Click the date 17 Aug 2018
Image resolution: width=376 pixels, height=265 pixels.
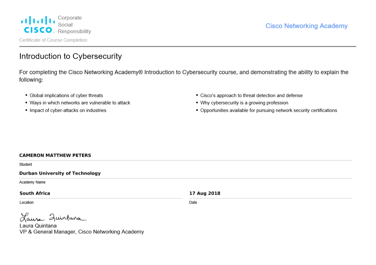tap(205, 193)
